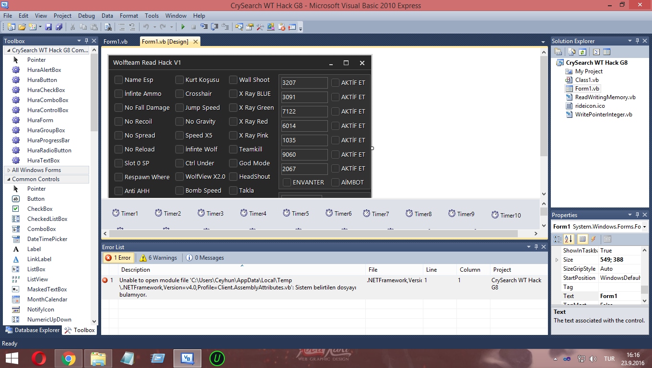Click the Open File toolbar icon

(22, 27)
